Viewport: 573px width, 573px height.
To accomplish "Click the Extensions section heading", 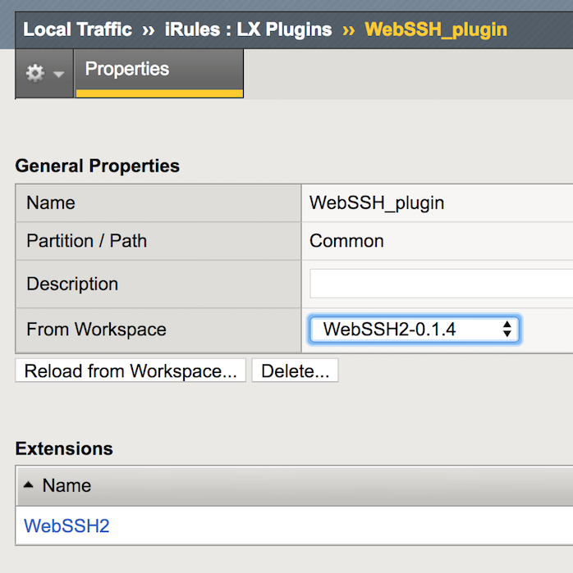I will coord(64,448).
